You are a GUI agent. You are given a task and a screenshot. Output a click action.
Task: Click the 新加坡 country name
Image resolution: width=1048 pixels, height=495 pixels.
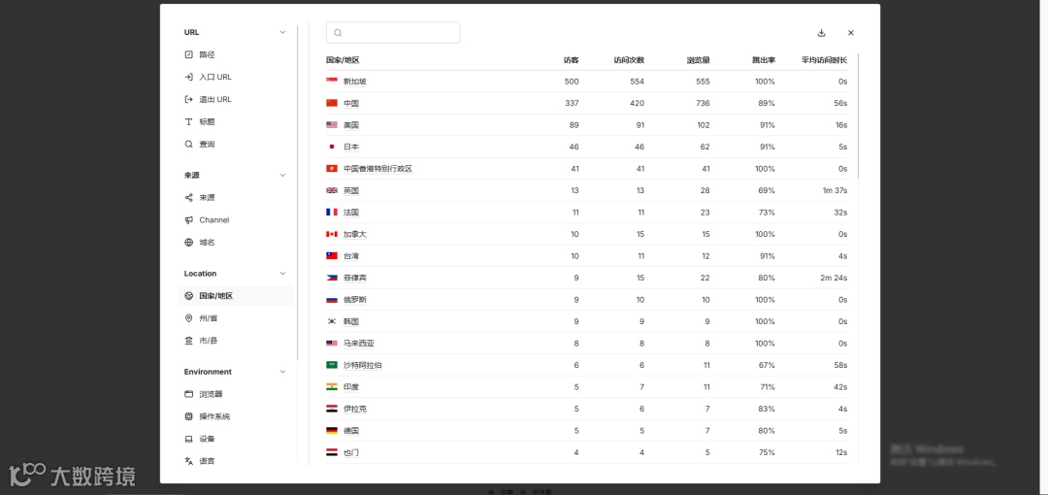(355, 82)
